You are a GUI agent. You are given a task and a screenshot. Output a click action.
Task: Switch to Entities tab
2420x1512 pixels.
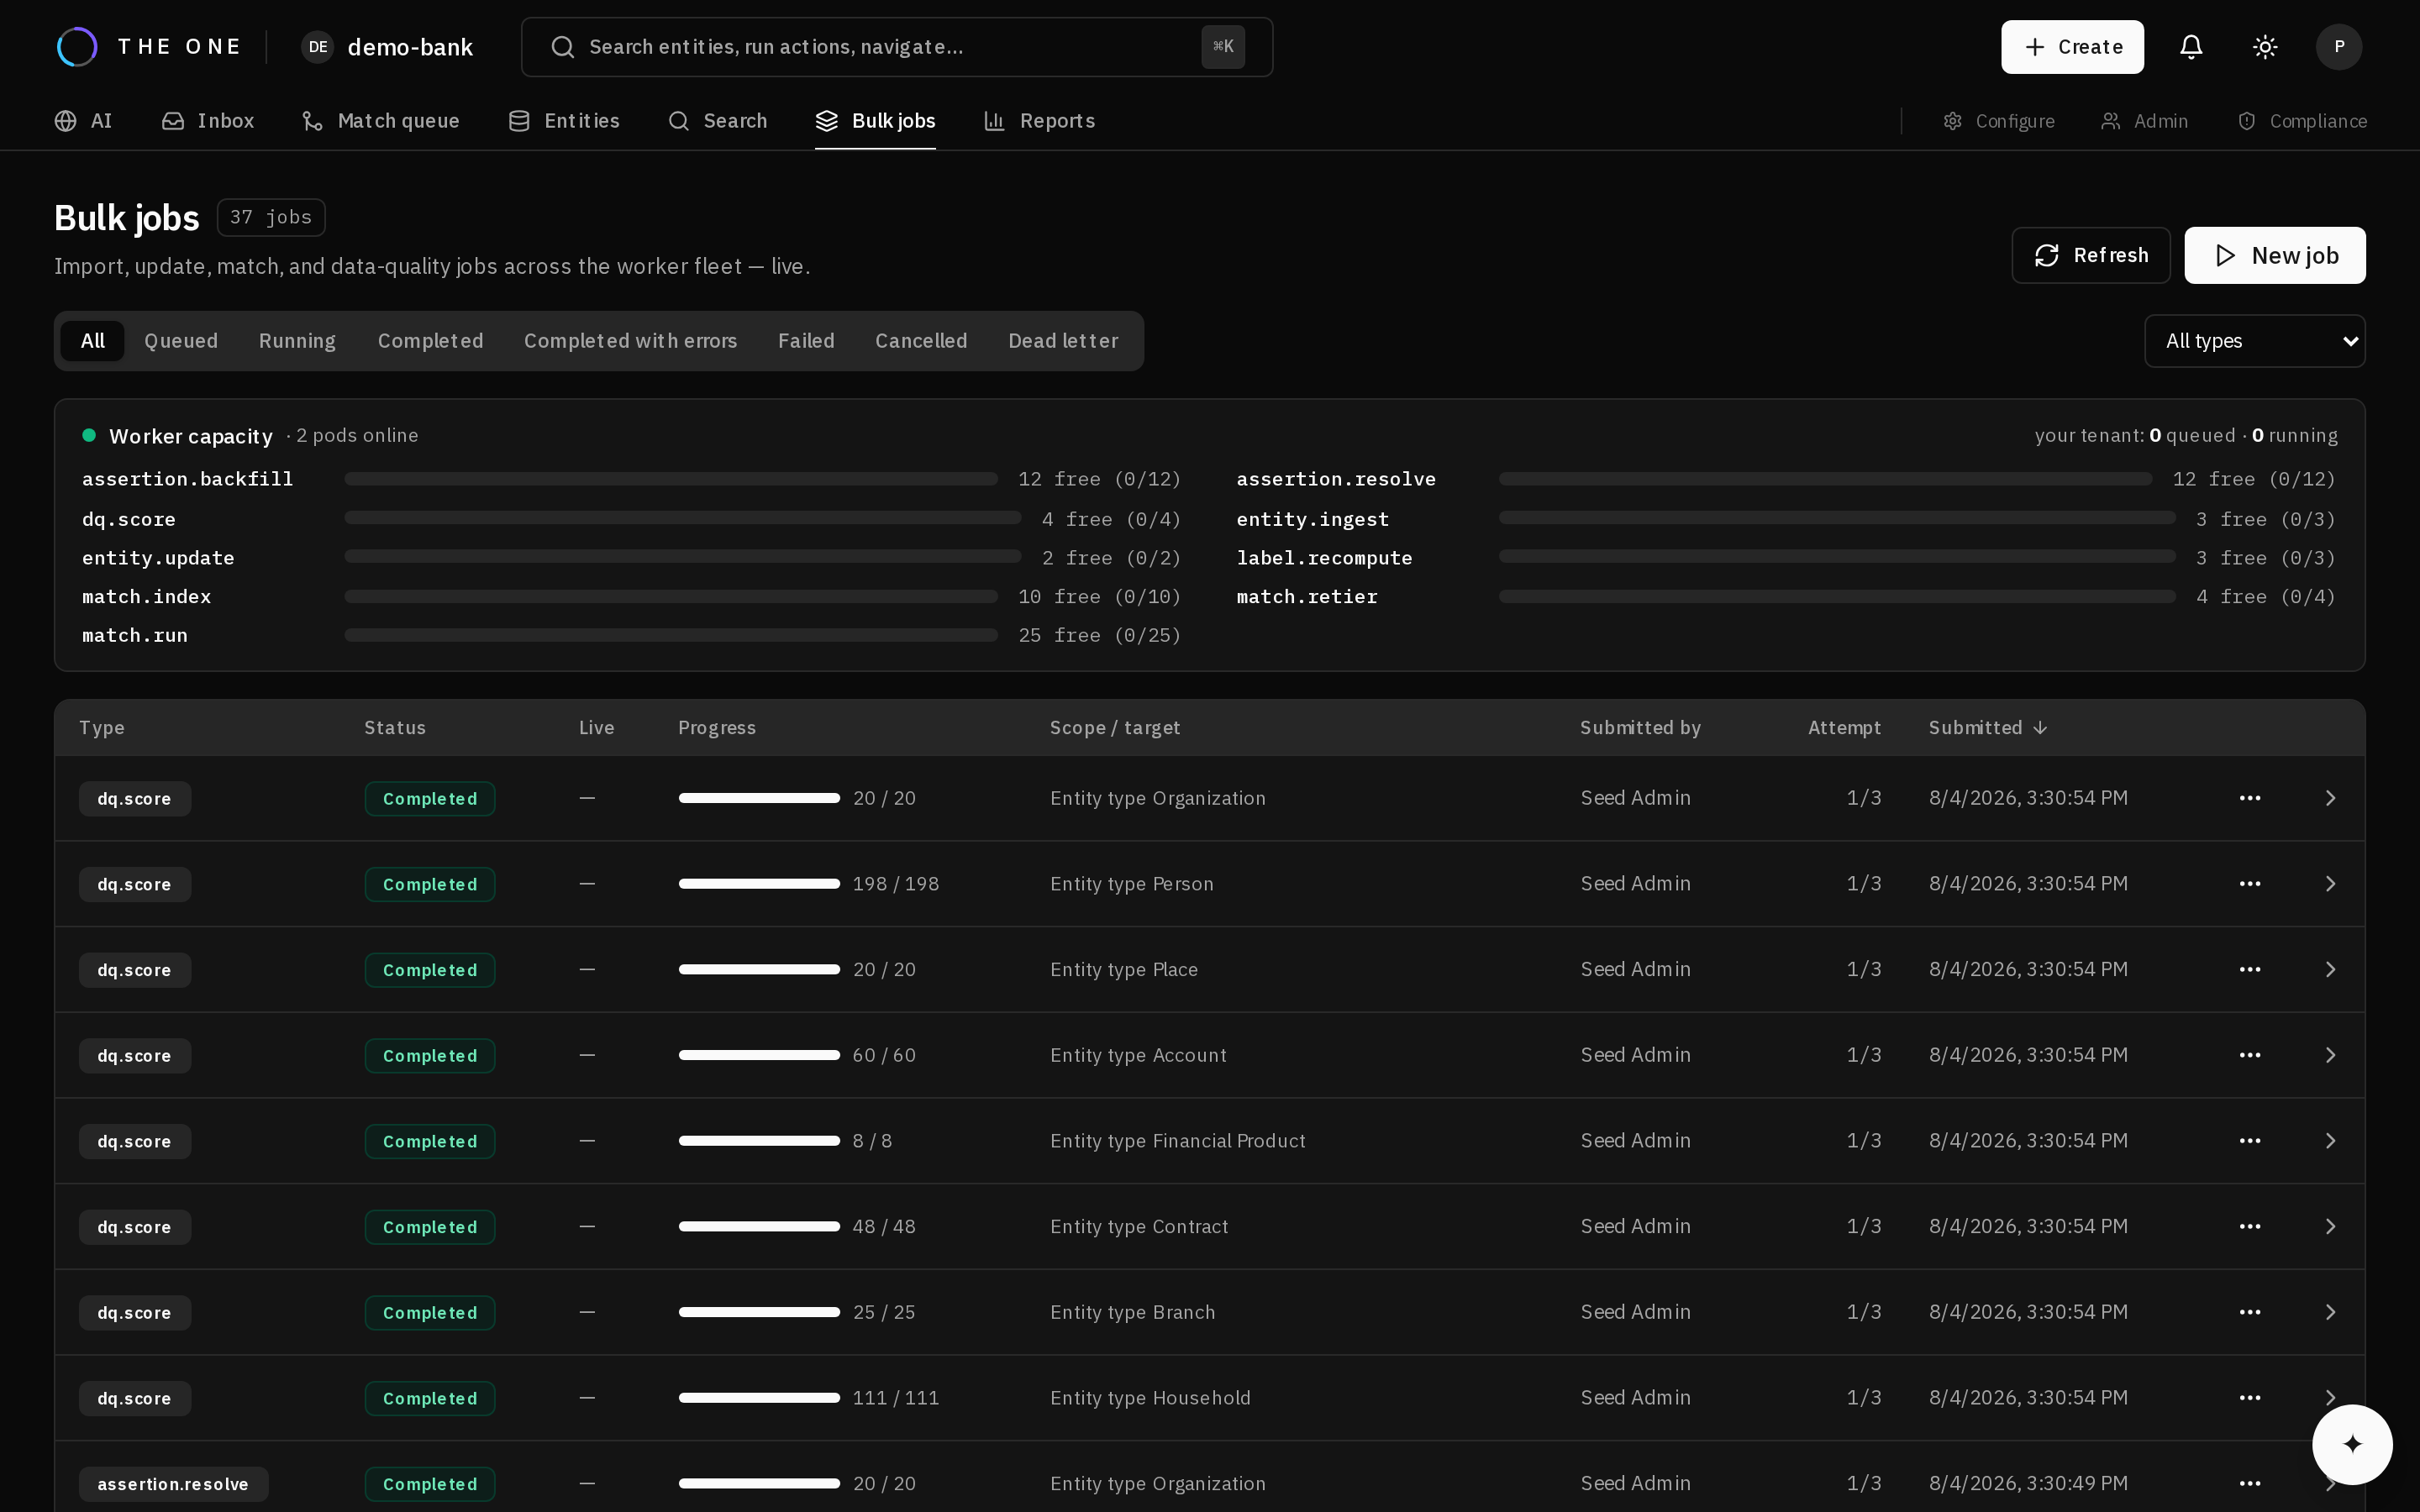[x=564, y=121]
